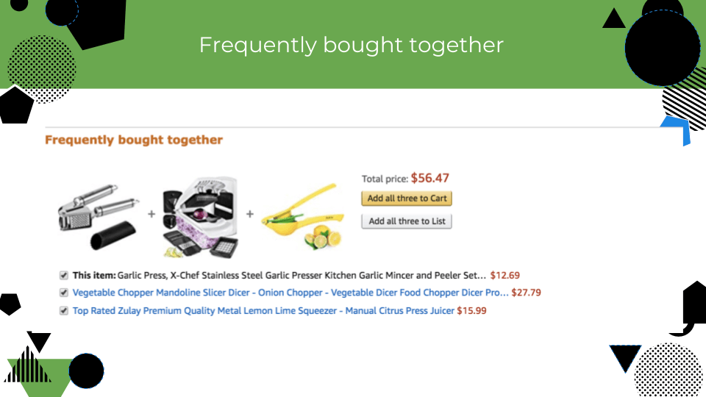Open the vegetable chopper product image
Screen dimensions: 706x397
tap(200, 217)
